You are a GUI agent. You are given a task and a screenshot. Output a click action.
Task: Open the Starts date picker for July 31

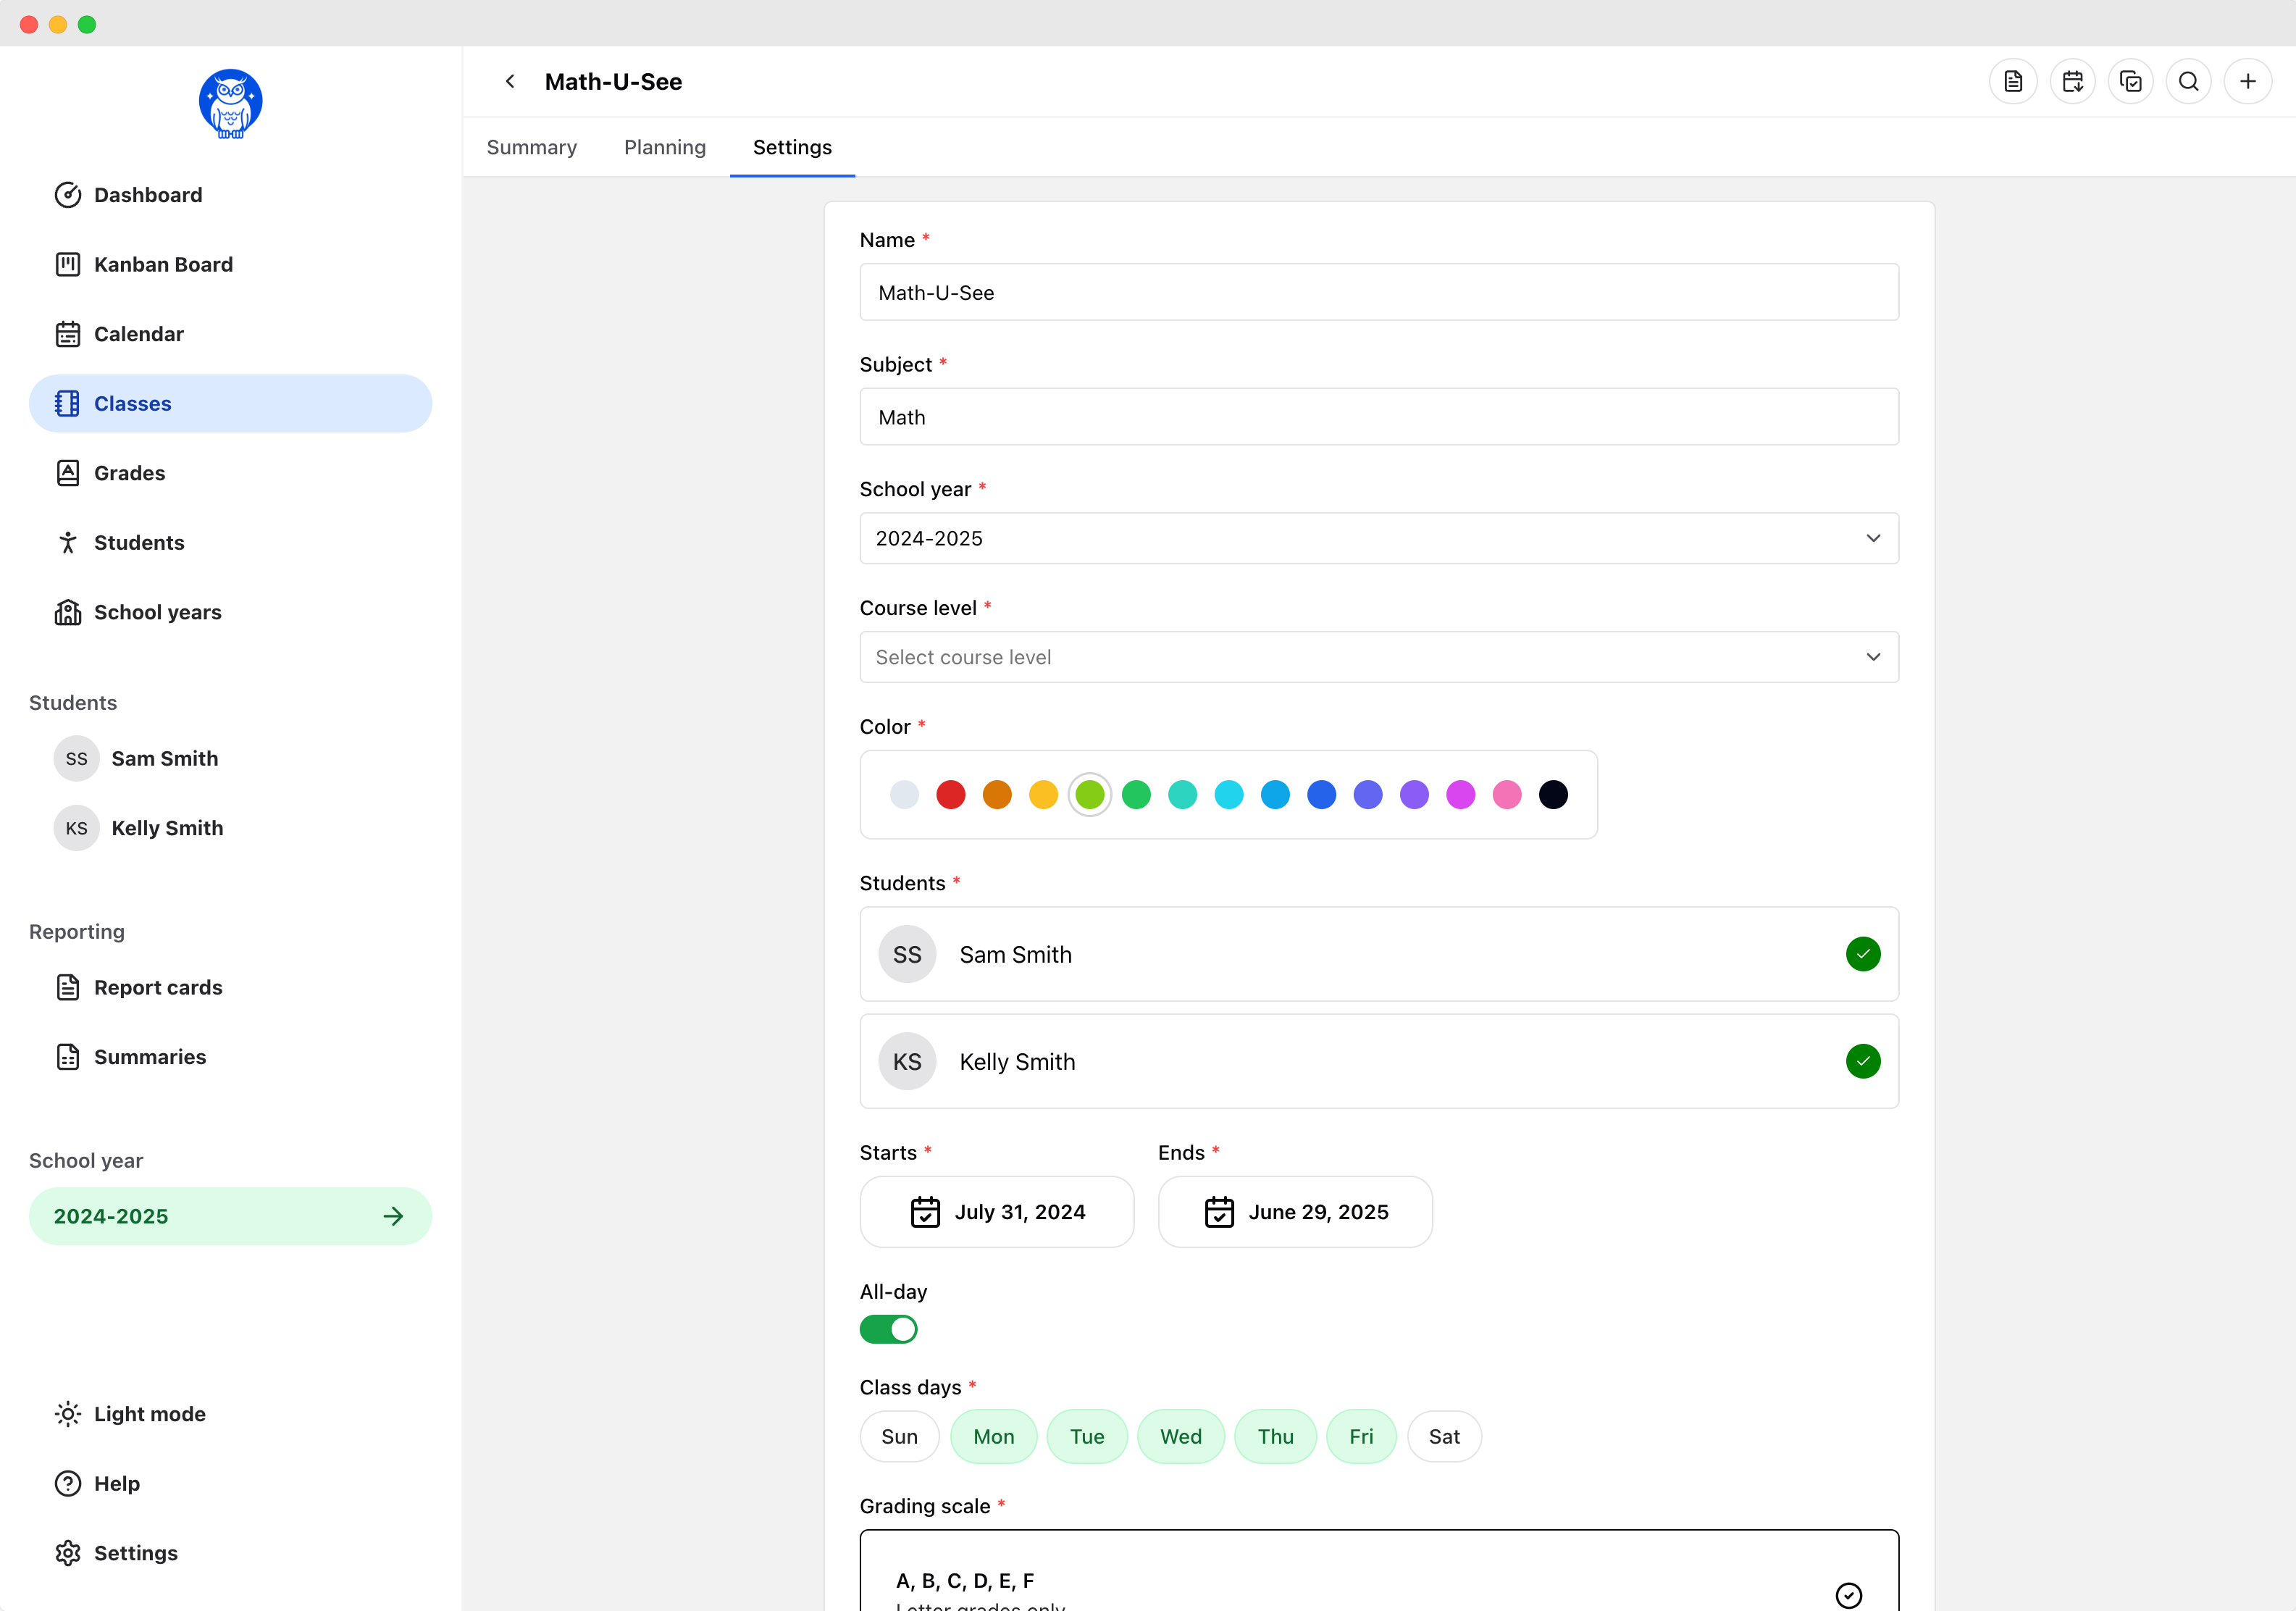pyautogui.click(x=996, y=1212)
